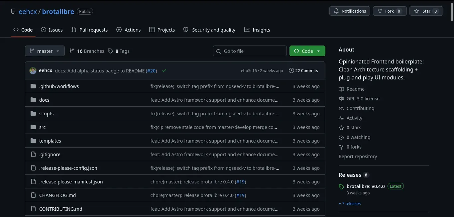Click folder icon next to src
The width and height of the screenshot is (454, 217).
[33, 127]
